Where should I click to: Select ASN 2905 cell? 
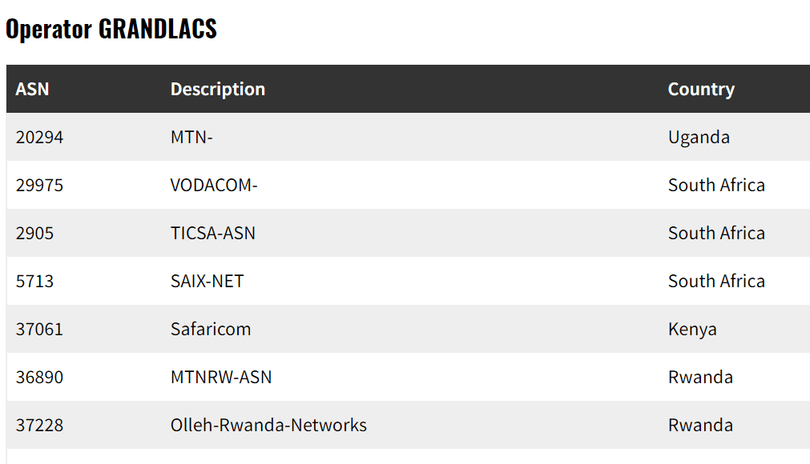(34, 233)
